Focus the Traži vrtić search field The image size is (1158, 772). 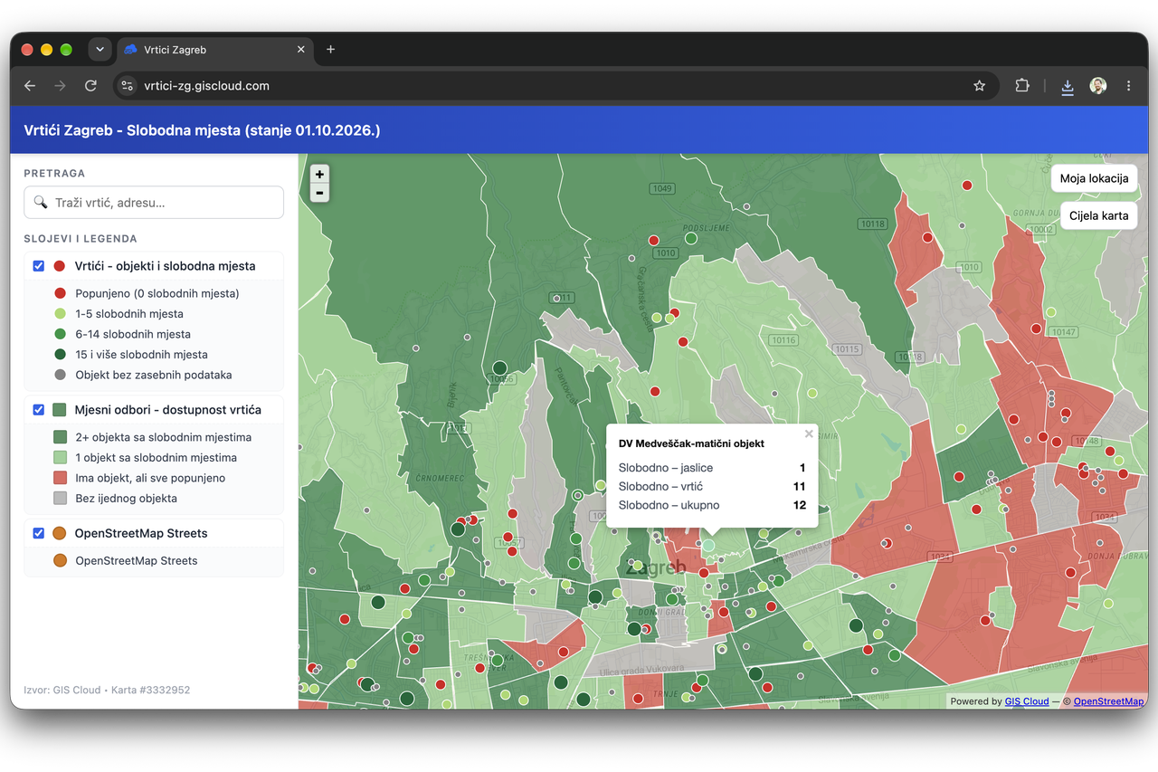(154, 203)
